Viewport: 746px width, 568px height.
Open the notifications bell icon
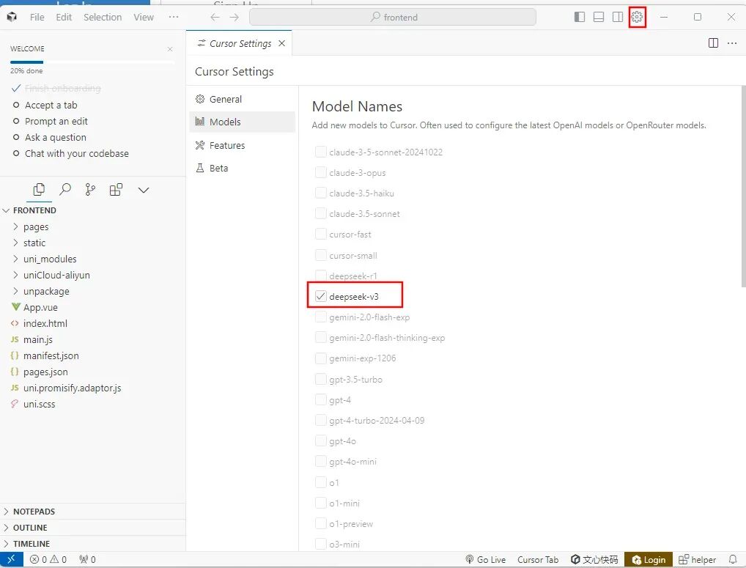pos(732,559)
